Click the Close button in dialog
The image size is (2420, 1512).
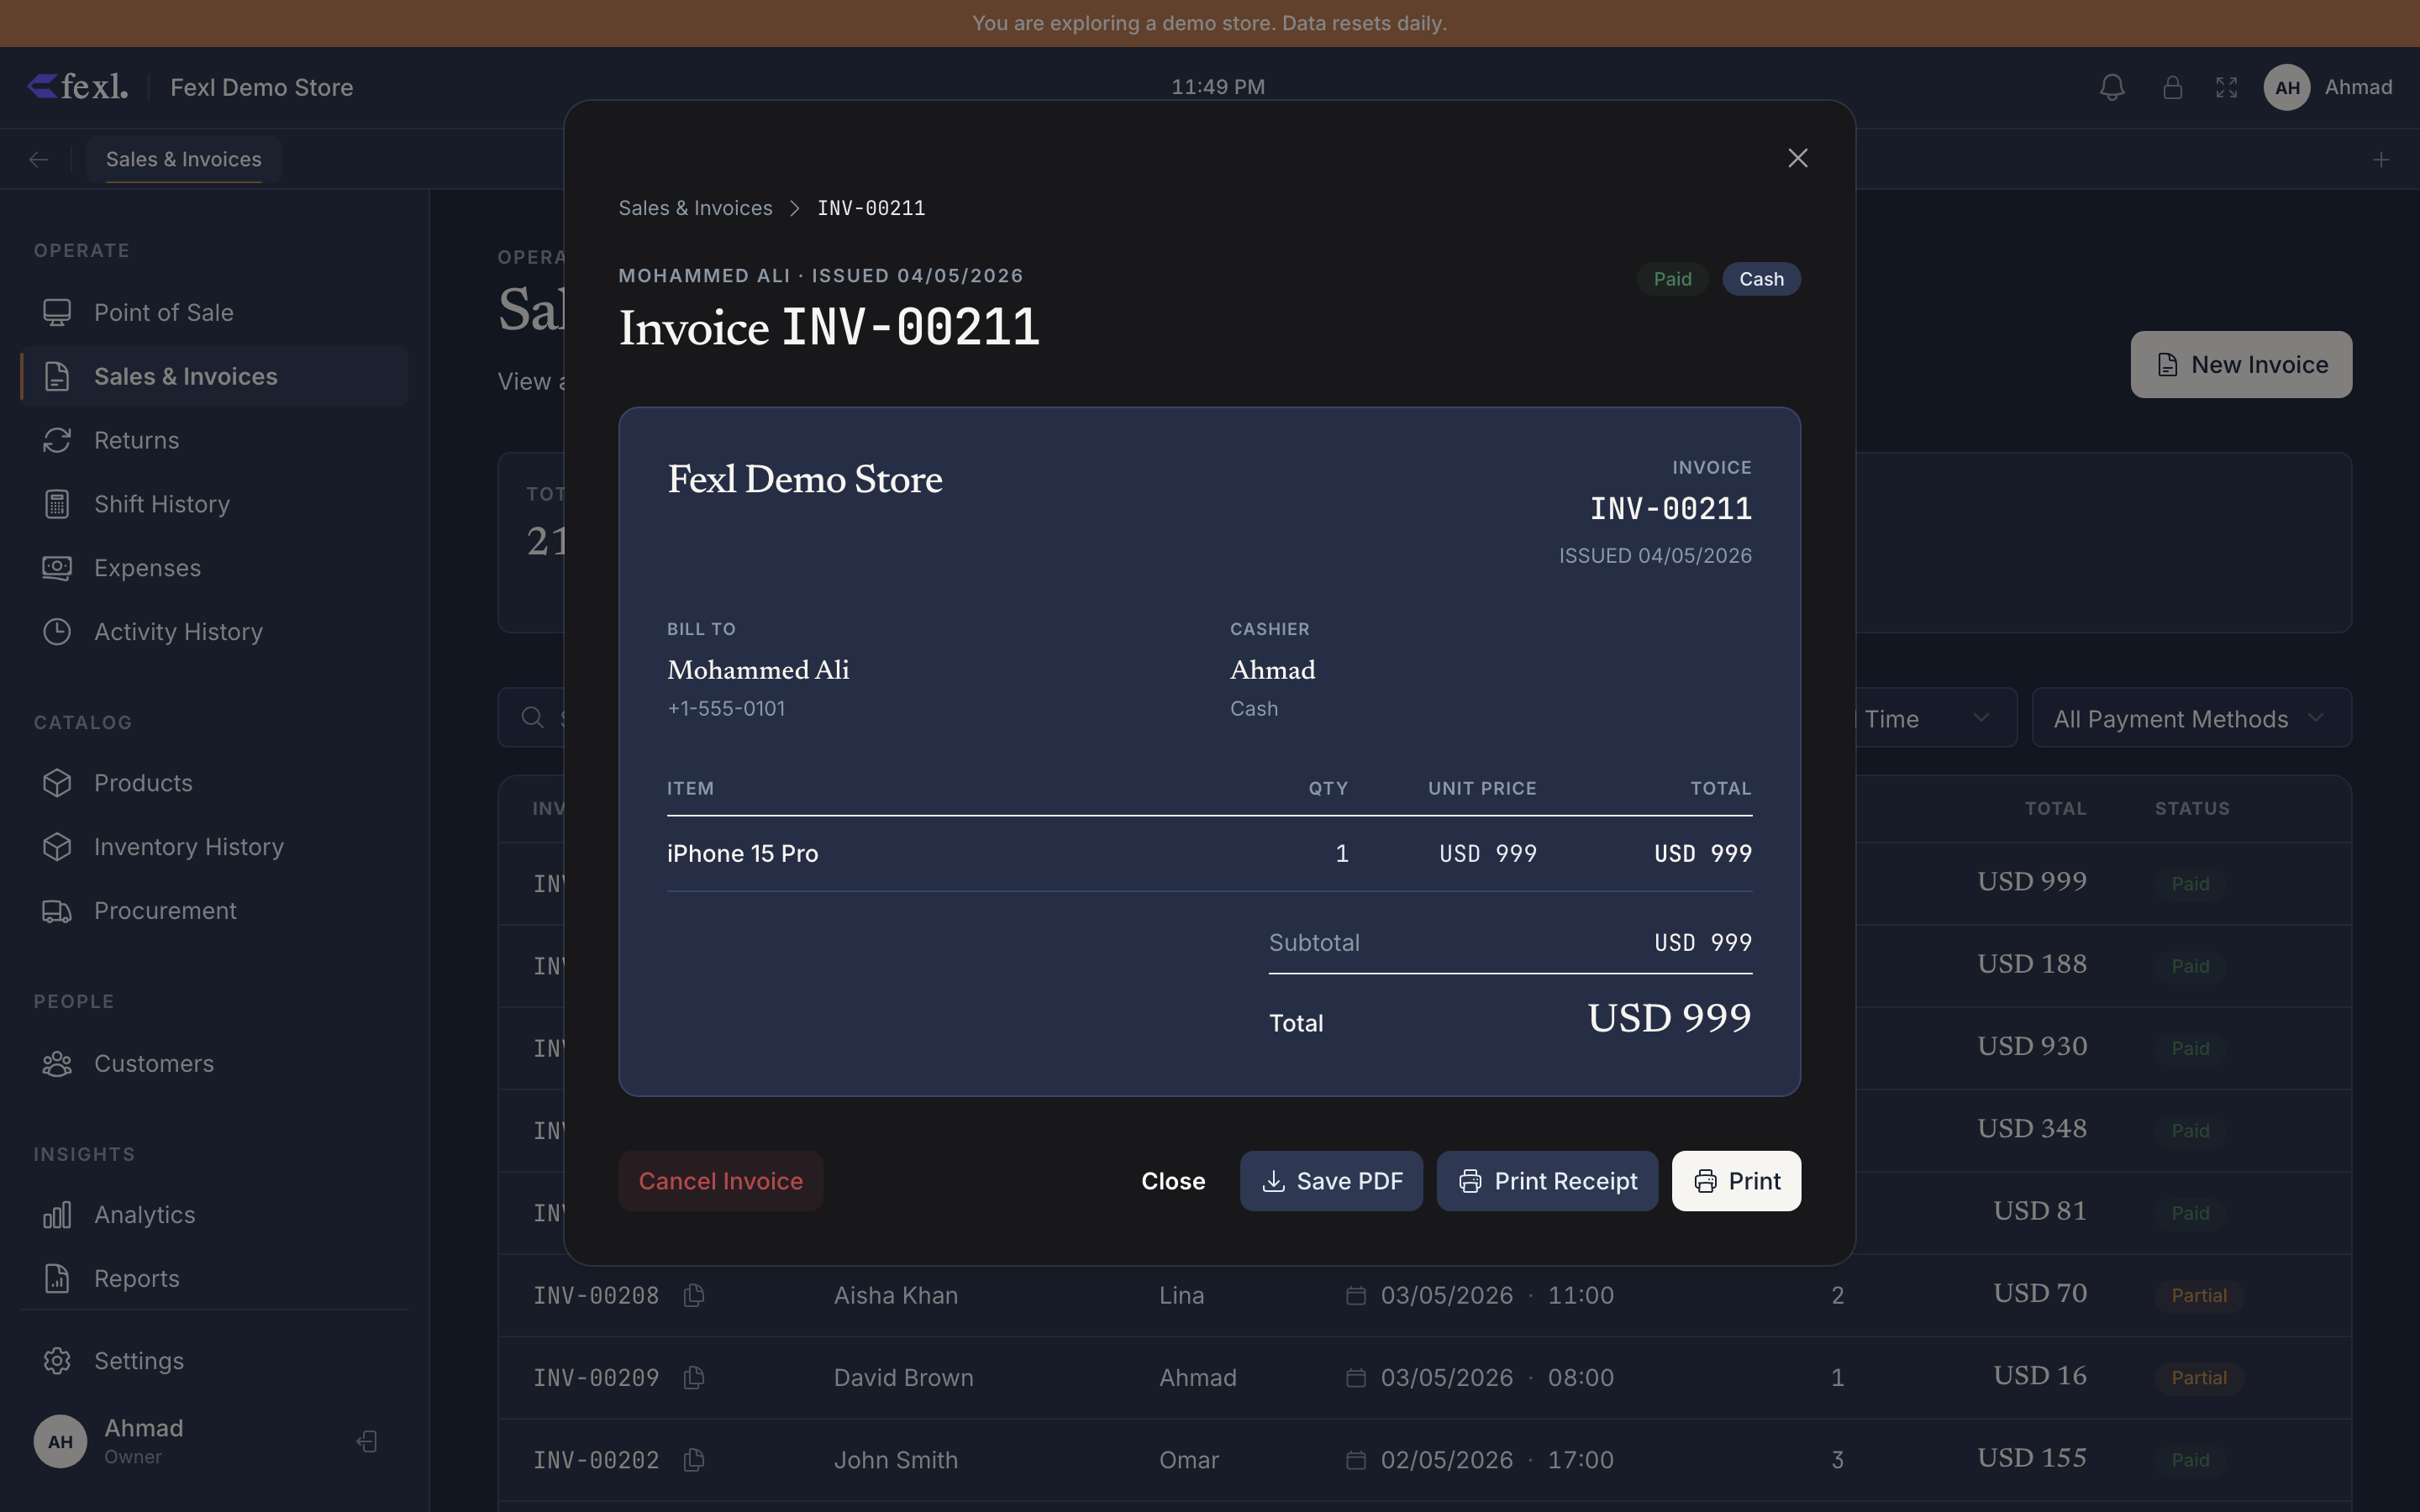[1173, 1181]
